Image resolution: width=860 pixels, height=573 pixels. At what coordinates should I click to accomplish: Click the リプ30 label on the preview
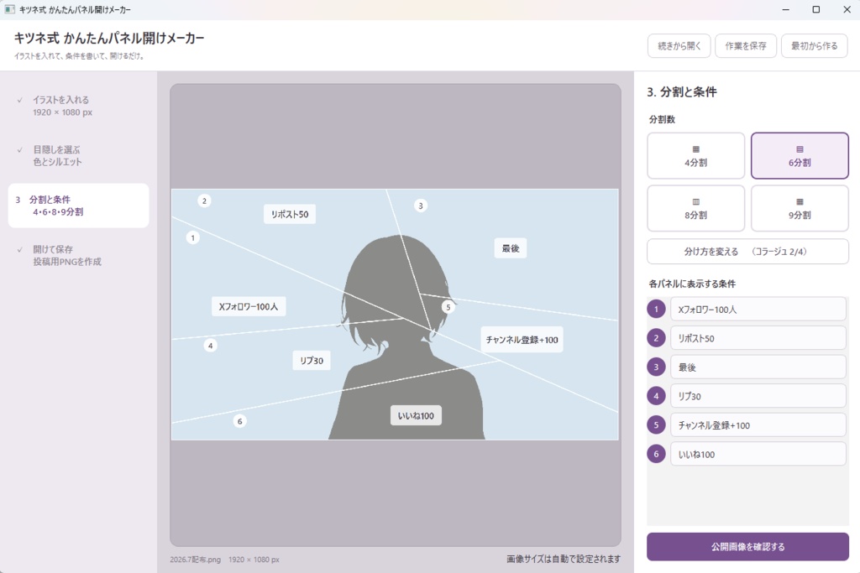click(x=312, y=361)
